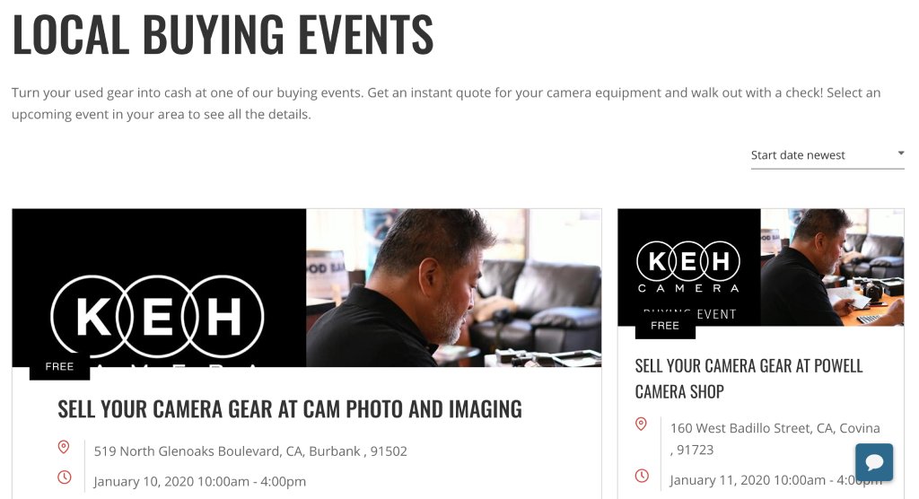This screenshot has height=499, width=919.
Task: Click the sort dropdown arrow indicator
Action: (x=901, y=153)
